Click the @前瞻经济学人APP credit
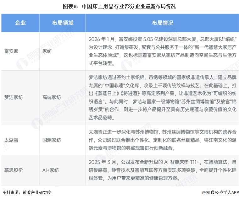 click(220, 192)
